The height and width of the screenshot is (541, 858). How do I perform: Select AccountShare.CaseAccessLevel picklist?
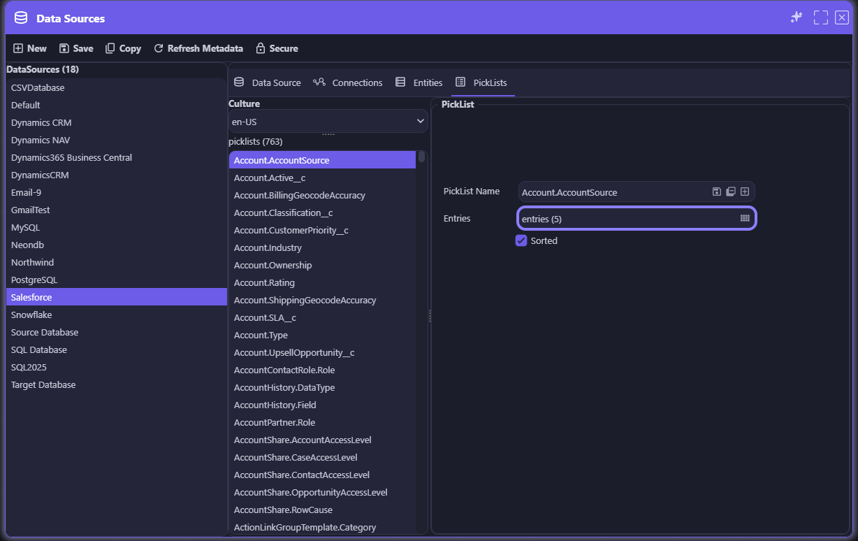pos(322,457)
